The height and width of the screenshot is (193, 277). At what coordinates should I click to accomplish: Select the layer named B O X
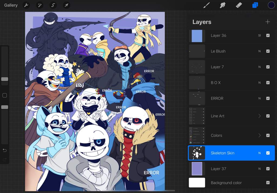(216, 83)
